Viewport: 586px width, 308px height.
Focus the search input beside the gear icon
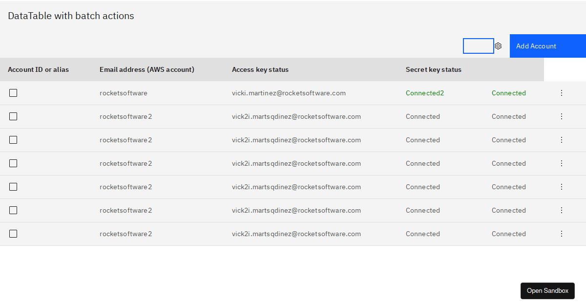tap(478, 46)
